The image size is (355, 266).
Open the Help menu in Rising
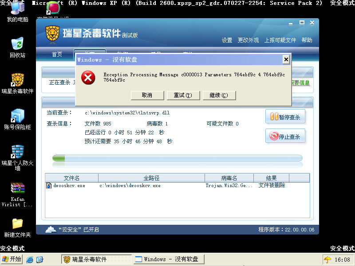(307, 40)
